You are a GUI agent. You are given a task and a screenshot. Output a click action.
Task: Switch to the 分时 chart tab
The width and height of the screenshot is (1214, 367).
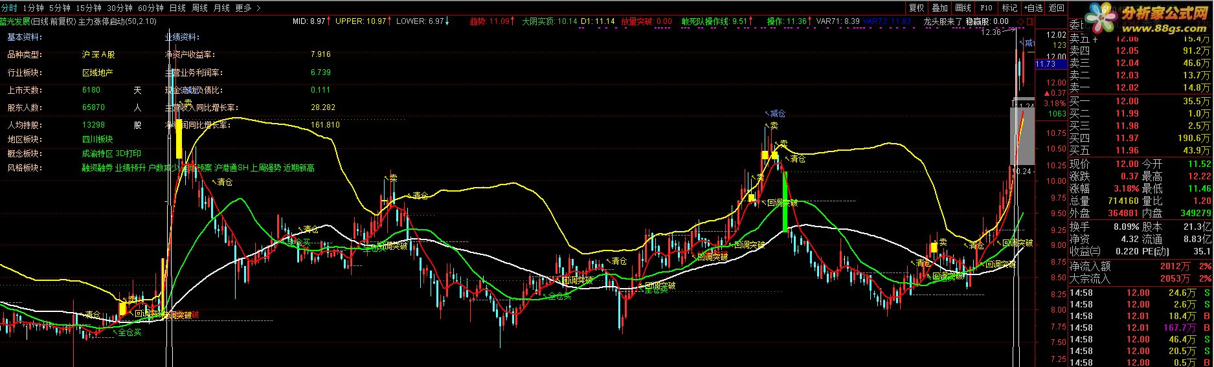click(x=9, y=8)
